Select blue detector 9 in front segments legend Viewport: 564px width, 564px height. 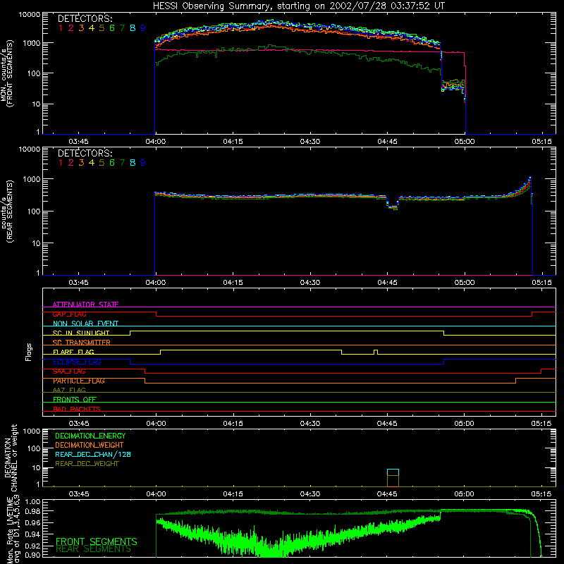[x=143, y=28]
